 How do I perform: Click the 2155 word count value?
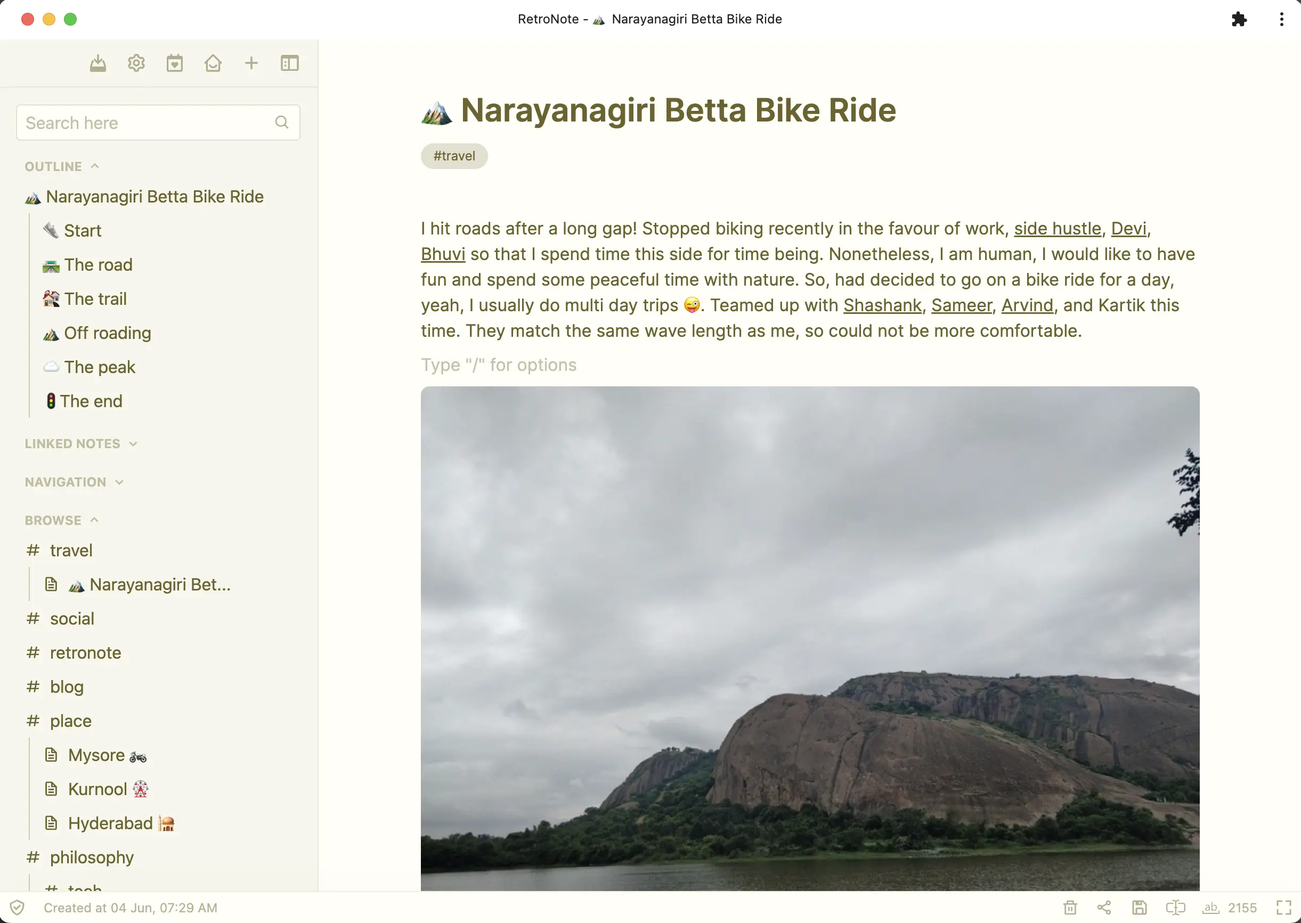[1242, 908]
